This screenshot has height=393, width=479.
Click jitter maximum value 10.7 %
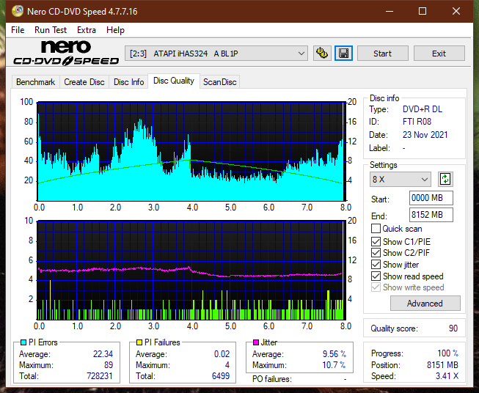click(x=334, y=365)
